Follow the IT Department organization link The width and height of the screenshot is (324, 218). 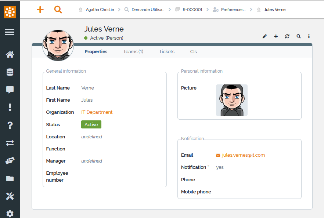(x=97, y=112)
